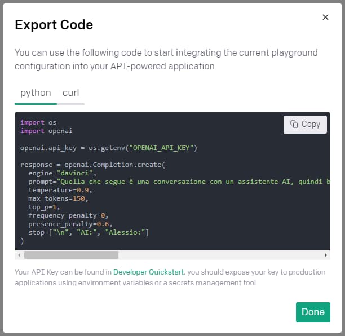
Task: Click the copy icon in the code block
Action: [294, 124]
